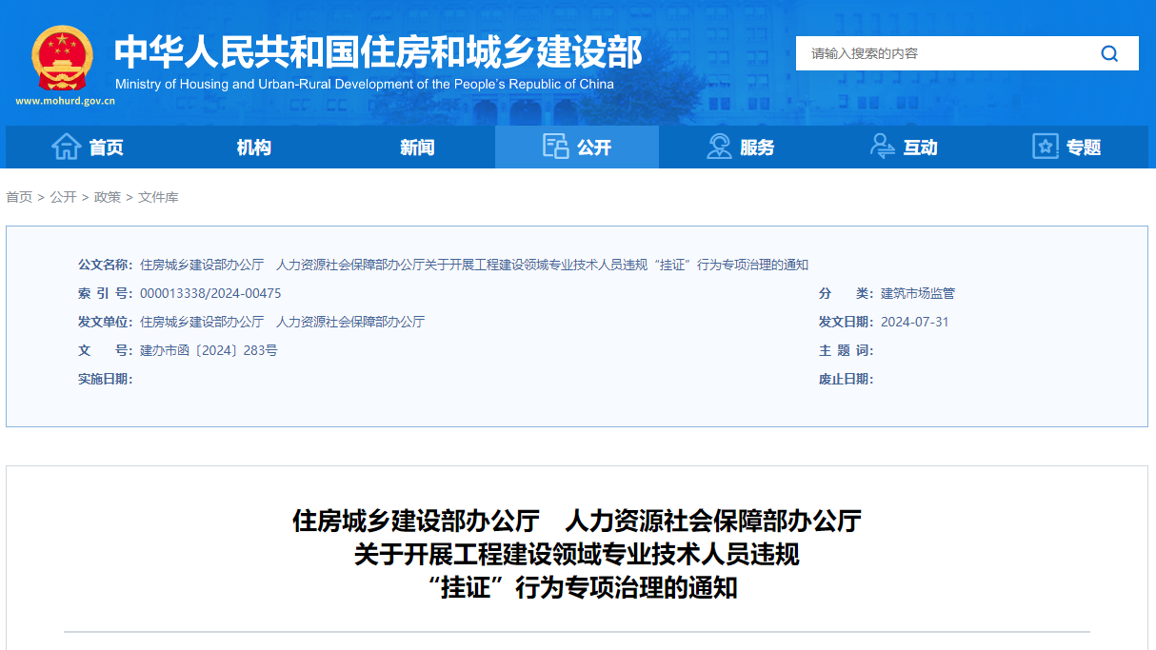The width and height of the screenshot is (1156, 650).
Task: Select the star icon beside 专题
Action: [1045, 146]
